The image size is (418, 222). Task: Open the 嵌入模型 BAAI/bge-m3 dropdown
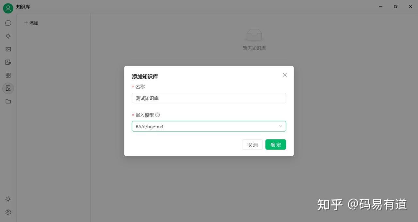pyautogui.click(x=209, y=126)
